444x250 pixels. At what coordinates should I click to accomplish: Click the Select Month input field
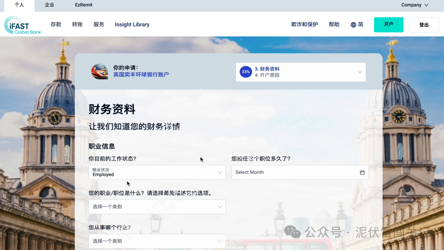[288, 172]
